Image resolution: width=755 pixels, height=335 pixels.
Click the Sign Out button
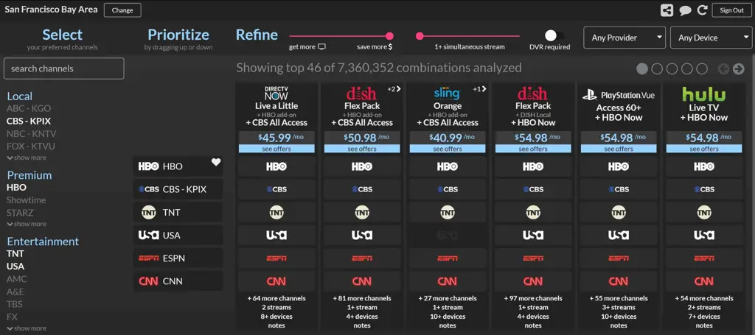[x=732, y=10]
